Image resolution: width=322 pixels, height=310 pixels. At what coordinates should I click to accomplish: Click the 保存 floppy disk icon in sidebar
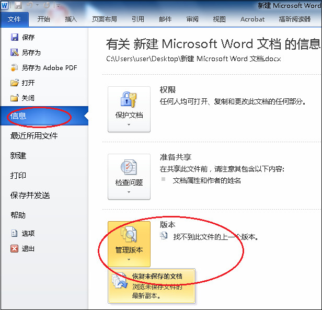tap(15, 37)
